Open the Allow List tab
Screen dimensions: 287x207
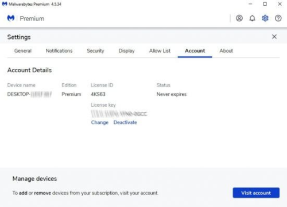point(160,51)
